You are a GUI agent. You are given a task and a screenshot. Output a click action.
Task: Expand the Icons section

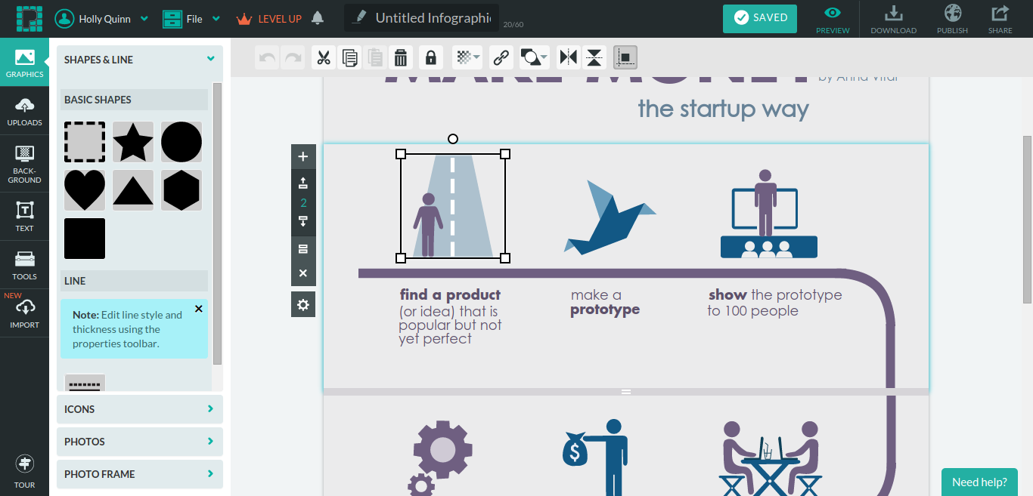click(140, 409)
